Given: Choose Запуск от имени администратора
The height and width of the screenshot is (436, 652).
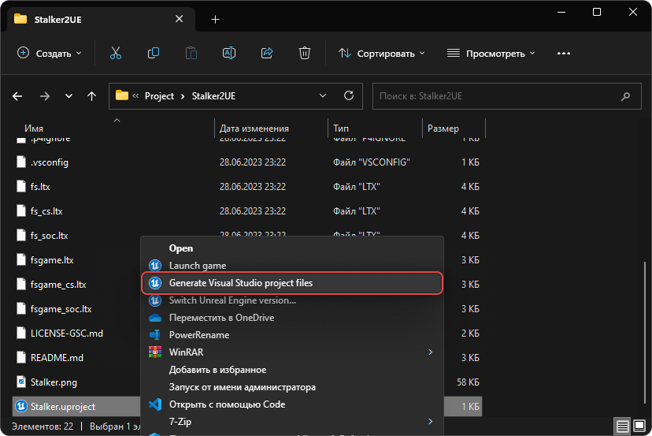Looking at the screenshot, I should click(x=292, y=387).
